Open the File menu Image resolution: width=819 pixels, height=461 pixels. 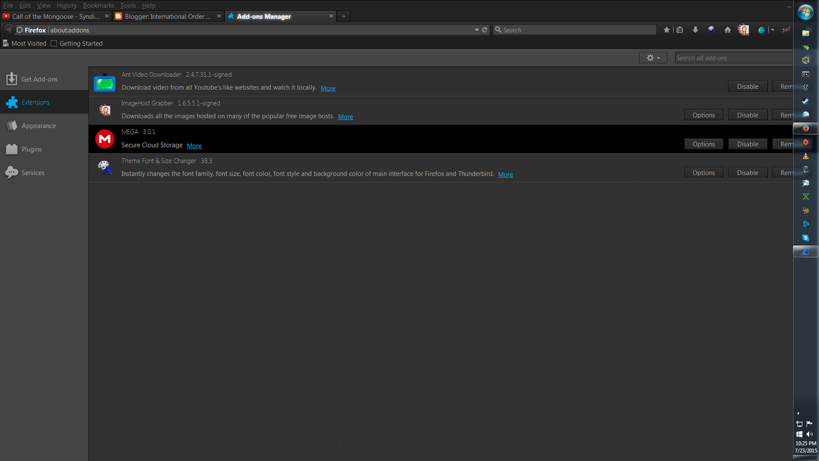8,5
